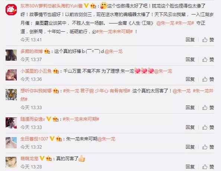Open hashtag #朱一龙未来可期# in 随遇而安逸v's comment
The width and height of the screenshot is (221, 171).
[81, 119]
